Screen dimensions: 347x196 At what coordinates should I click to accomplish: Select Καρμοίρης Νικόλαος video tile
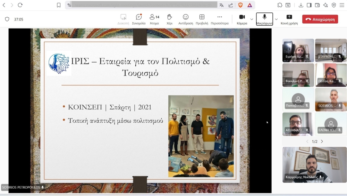click(x=314, y=165)
